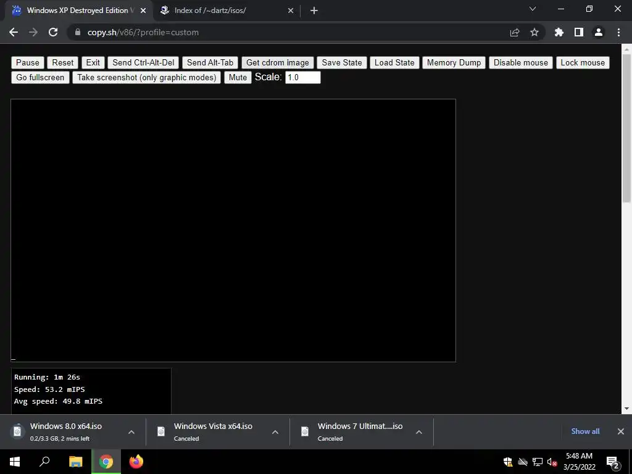Click Chrome icon in taskbar

106,462
